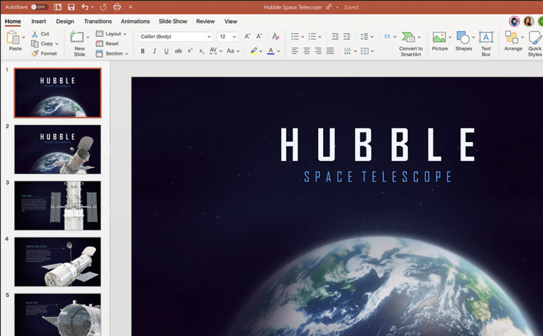543x336 pixels.
Task: Toggle Subscript formatting
Action: (201, 52)
